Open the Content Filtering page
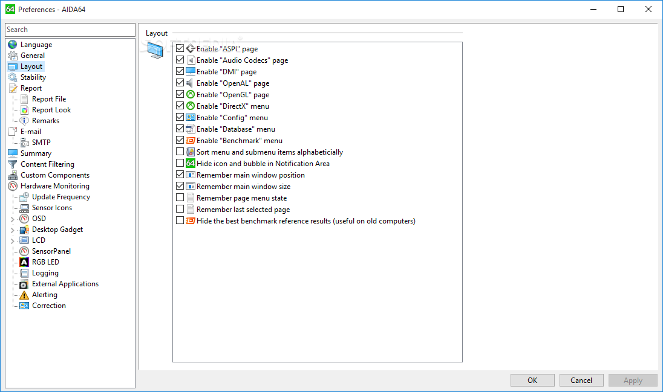 point(47,164)
